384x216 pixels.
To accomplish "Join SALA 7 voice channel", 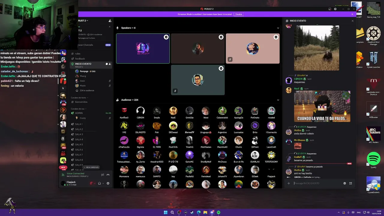I will click(x=91, y=155).
